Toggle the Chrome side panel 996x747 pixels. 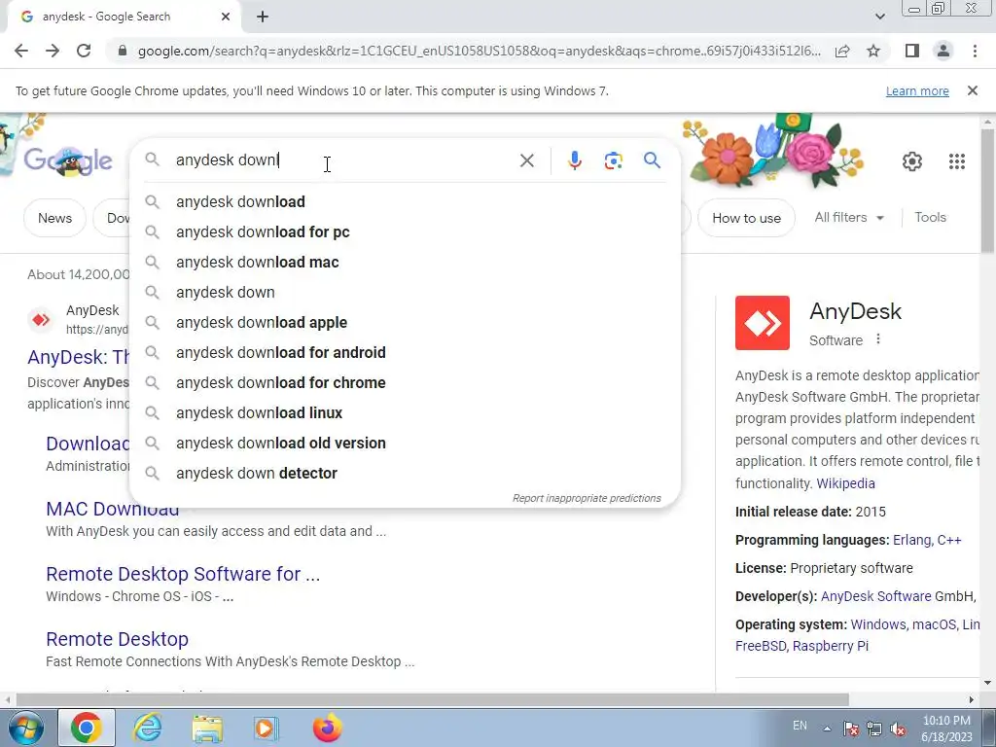pos(912,51)
